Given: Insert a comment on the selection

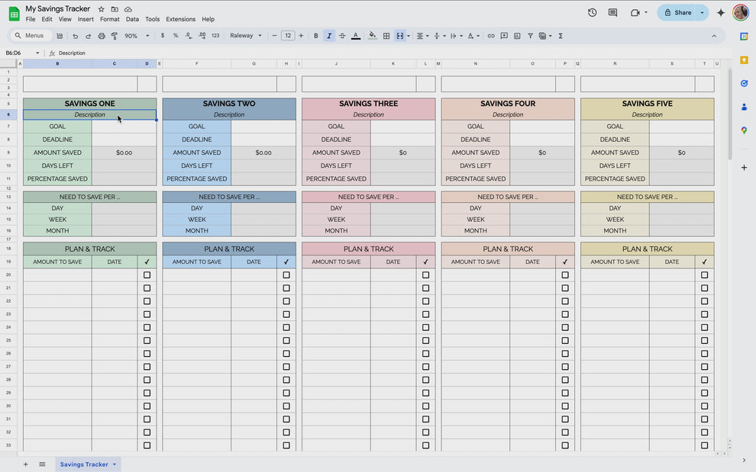Looking at the screenshot, I should tap(504, 35).
